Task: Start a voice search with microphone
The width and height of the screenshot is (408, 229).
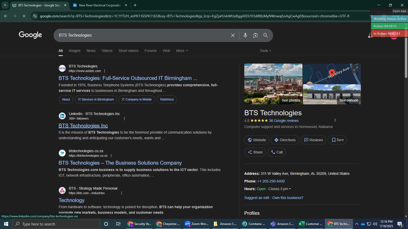Action: pyautogui.click(x=245, y=35)
